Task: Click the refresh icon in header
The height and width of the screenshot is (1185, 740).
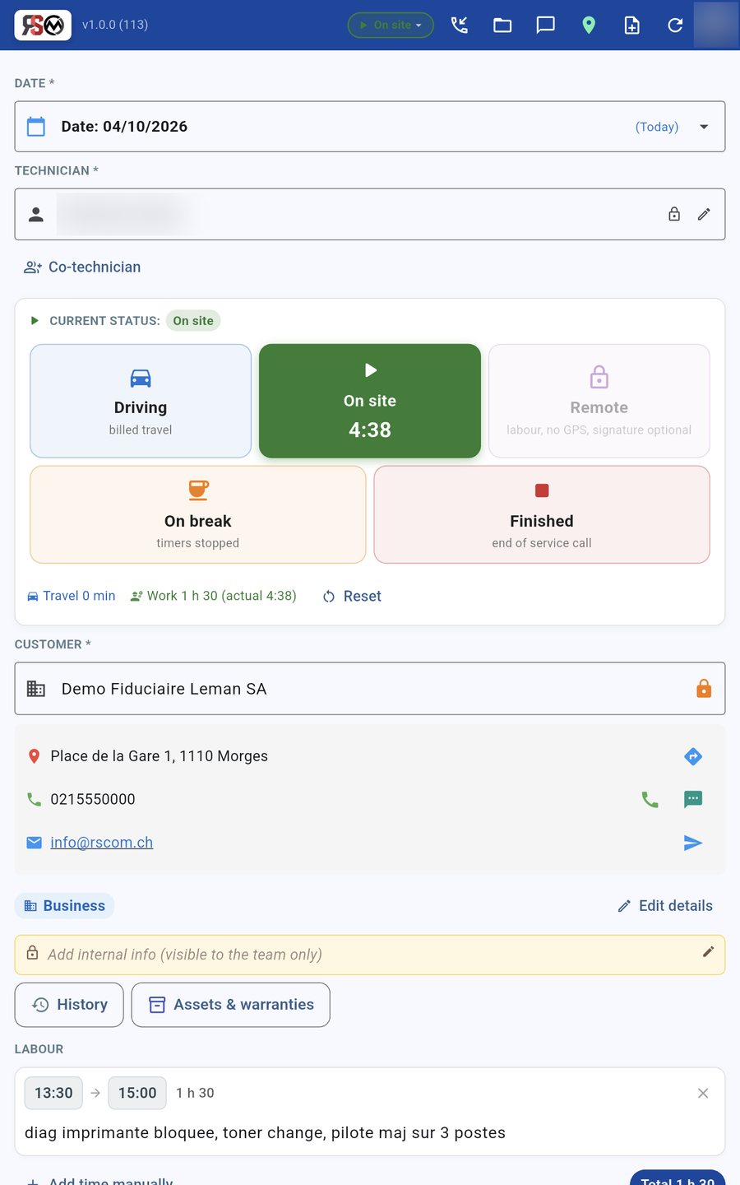Action: (675, 26)
